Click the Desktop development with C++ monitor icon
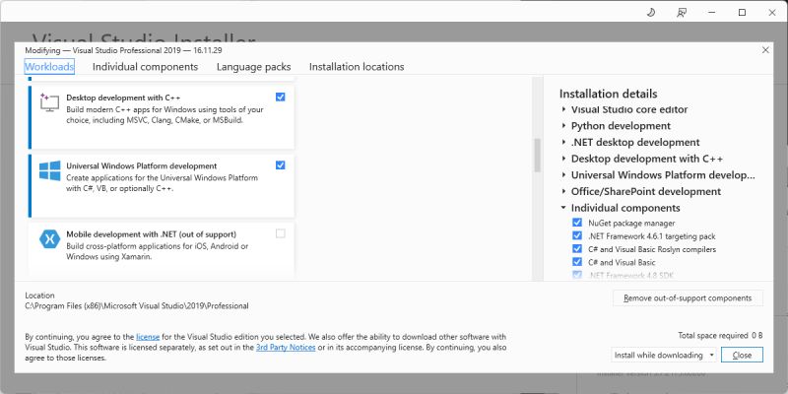The image size is (788, 394). [x=49, y=102]
